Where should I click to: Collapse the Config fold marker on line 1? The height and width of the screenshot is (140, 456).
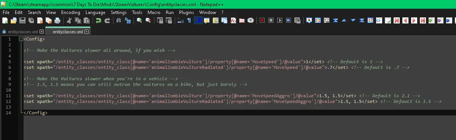[x=21, y=39]
